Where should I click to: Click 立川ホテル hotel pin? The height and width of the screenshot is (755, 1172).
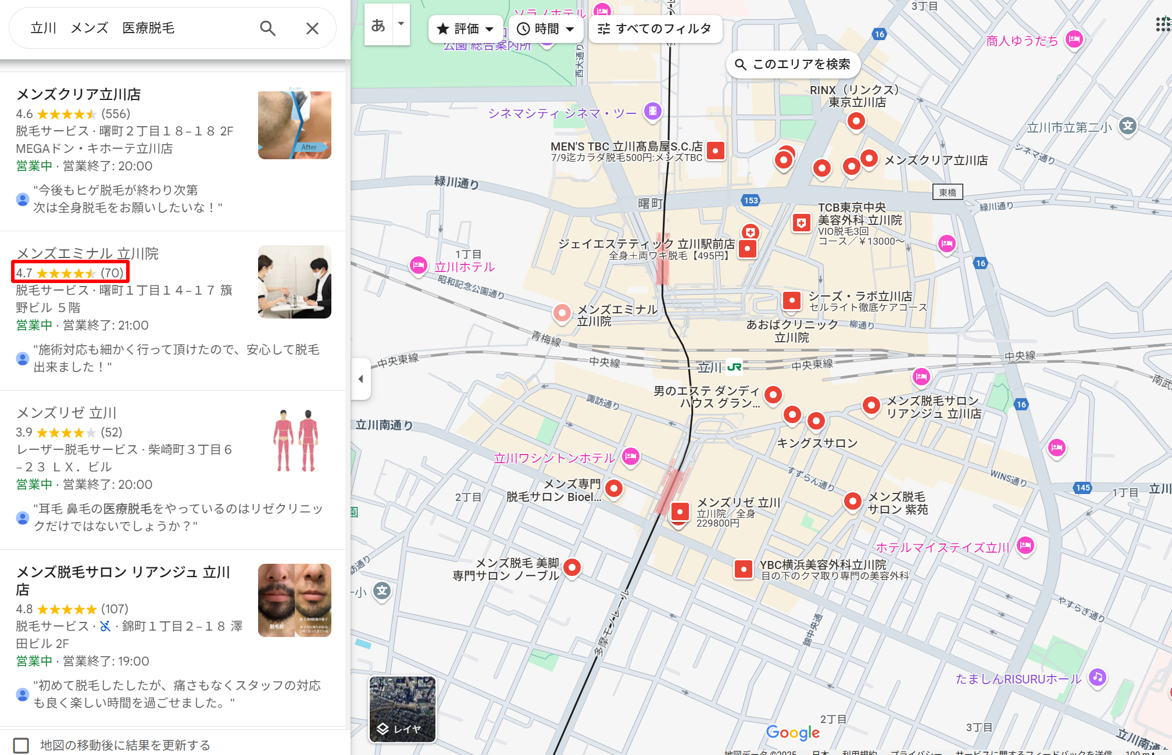tap(418, 266)
